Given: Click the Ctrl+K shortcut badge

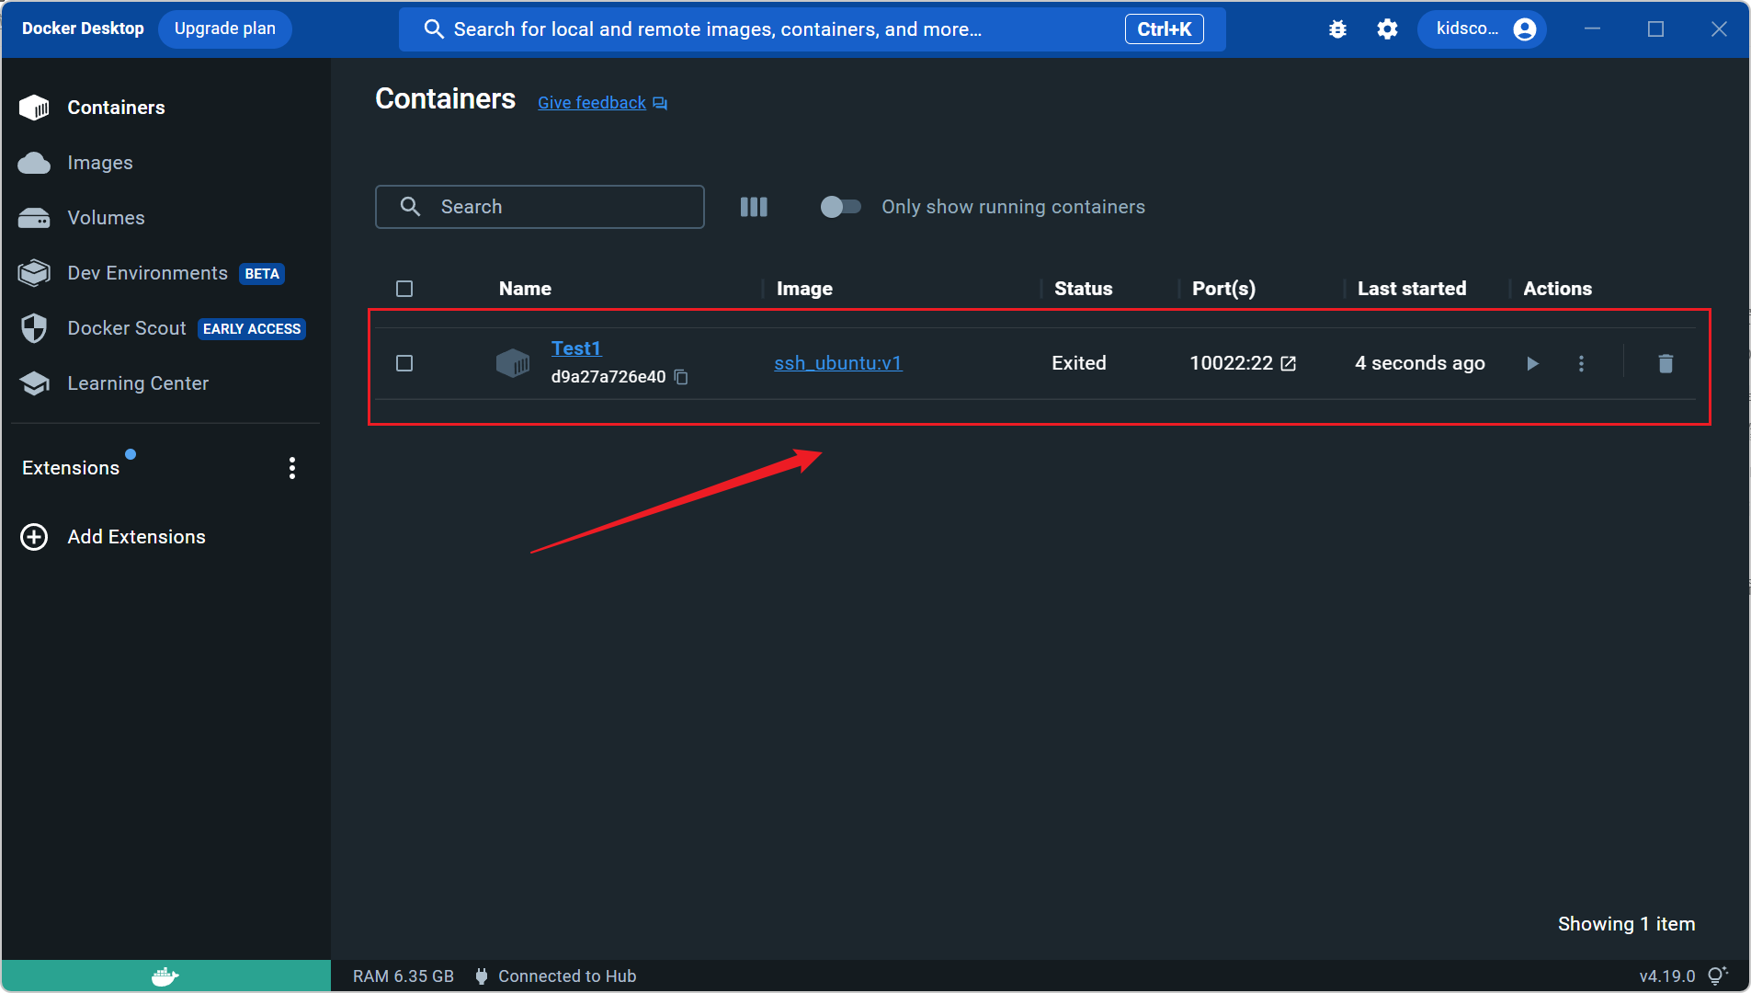Looking at the screenshot, I should pos(1164,29).
